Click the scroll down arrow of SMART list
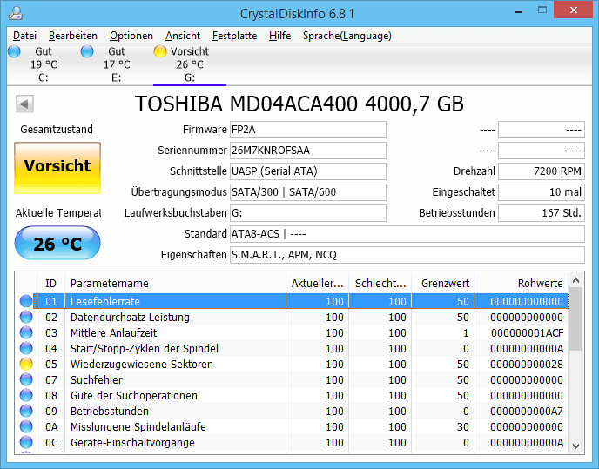This screenshot has width=599, height=469. click(576, 446)
